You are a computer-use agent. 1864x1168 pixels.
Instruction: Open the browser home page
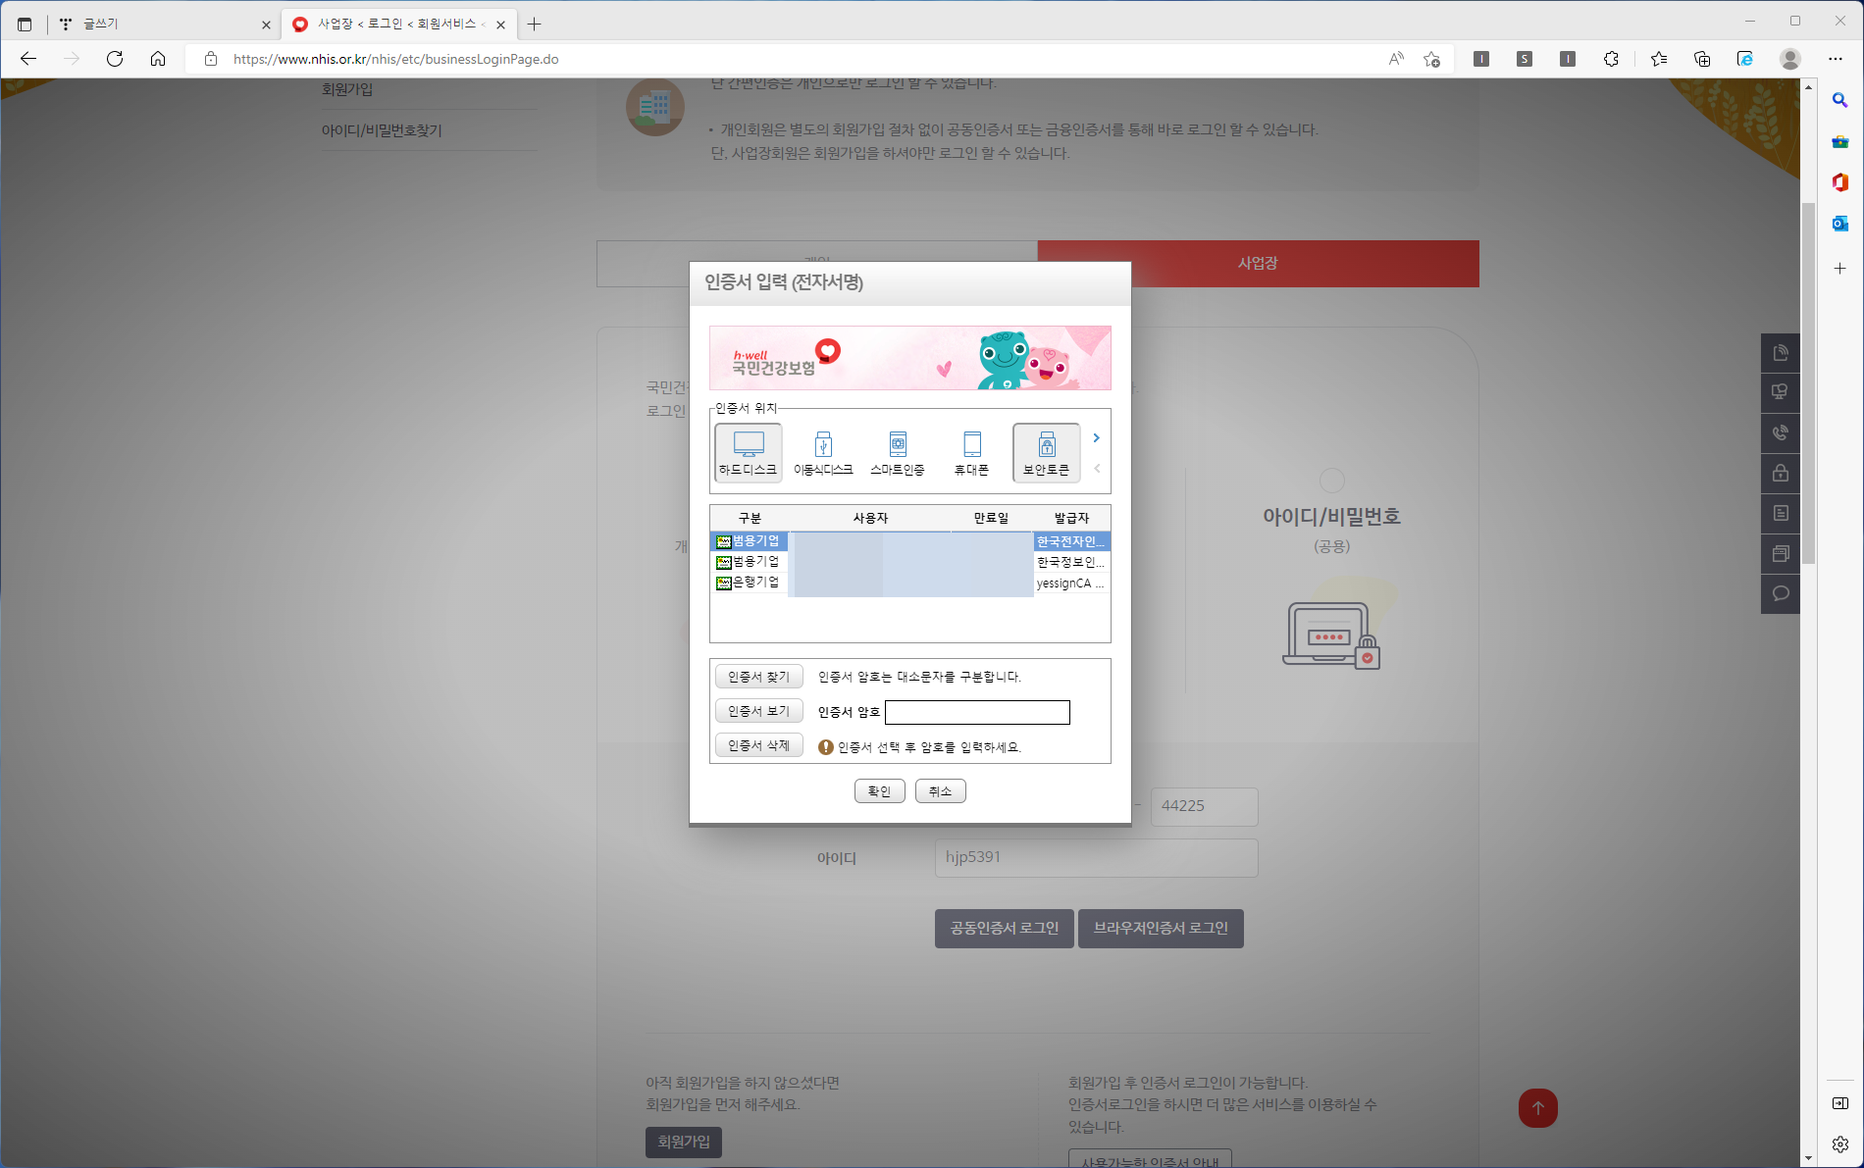(x=158, y=59)
